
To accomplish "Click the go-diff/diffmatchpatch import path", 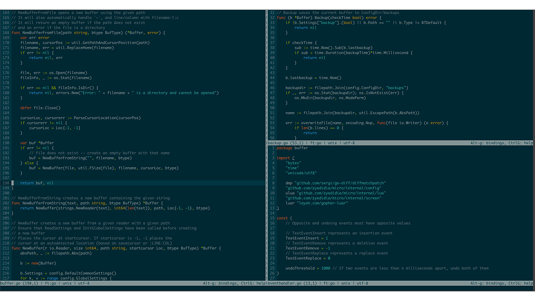I will 340,183.
